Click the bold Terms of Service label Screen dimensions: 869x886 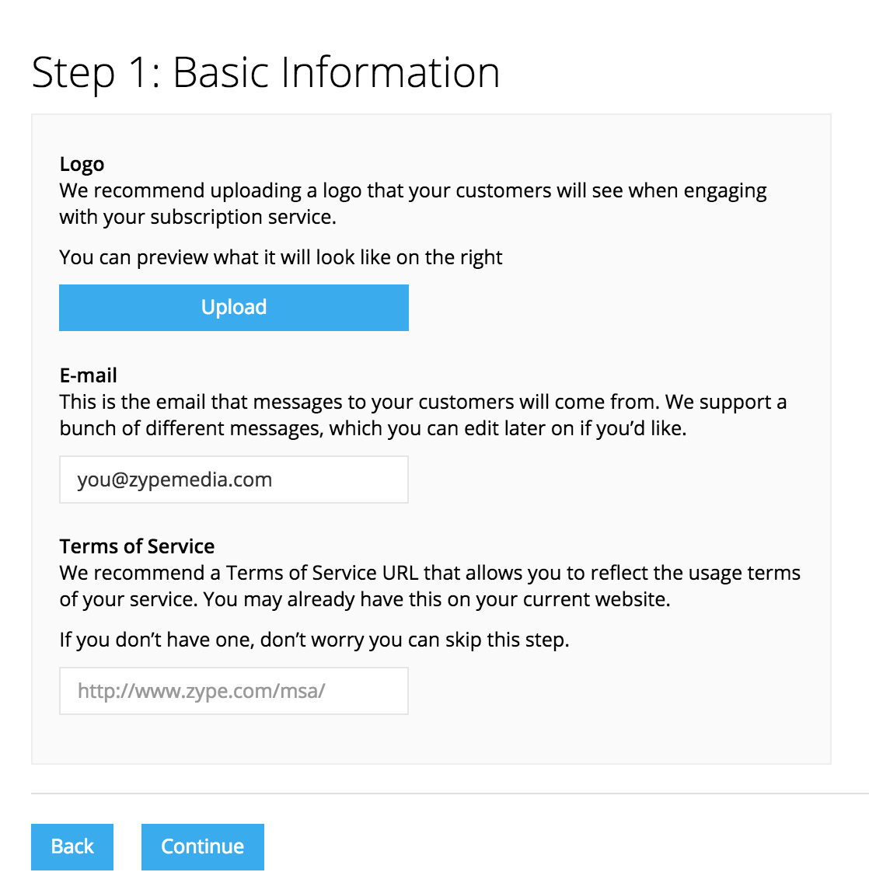click(x=137, y=546)
